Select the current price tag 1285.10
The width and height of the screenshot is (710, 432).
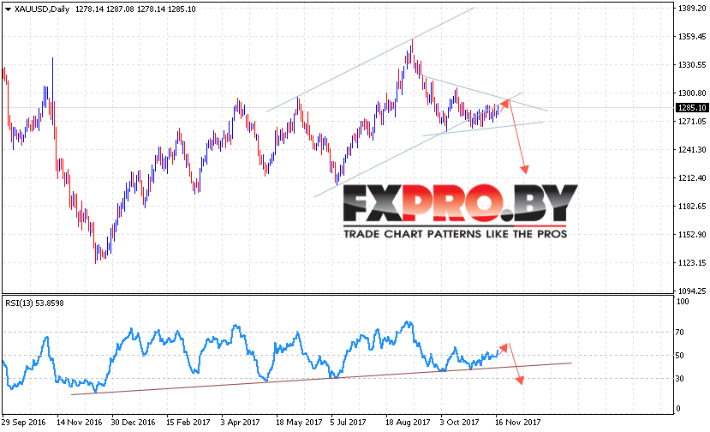click(x=691, y=107)
